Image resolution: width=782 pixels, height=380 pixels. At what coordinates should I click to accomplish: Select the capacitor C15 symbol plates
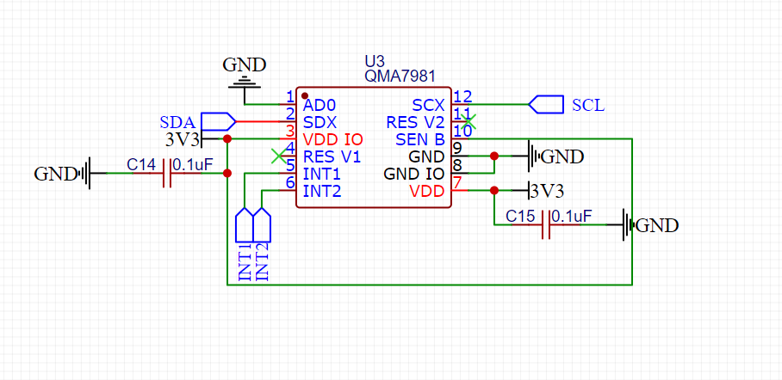point(546,225)
